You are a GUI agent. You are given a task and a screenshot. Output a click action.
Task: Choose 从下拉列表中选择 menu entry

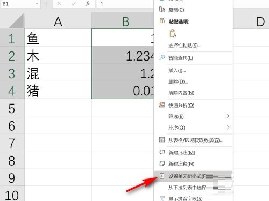click(194, 188)
